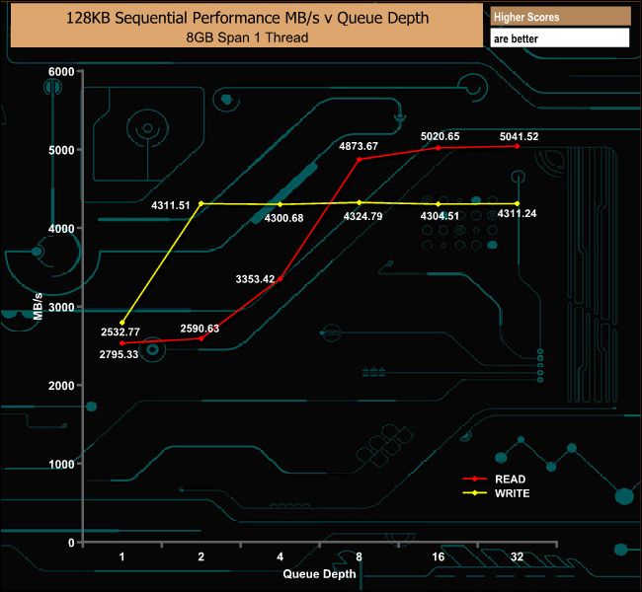Click the y-axis value 4000
The width and height of the screenshot is (642, 592).
61,229
